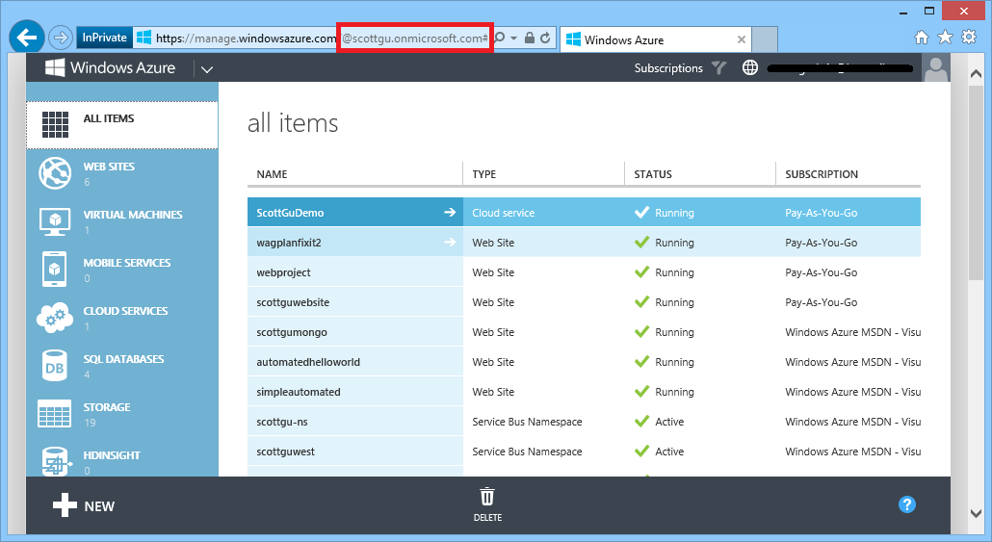992x542 pixels.
Task: Click the Windows Azure logo
Action: 110,67
